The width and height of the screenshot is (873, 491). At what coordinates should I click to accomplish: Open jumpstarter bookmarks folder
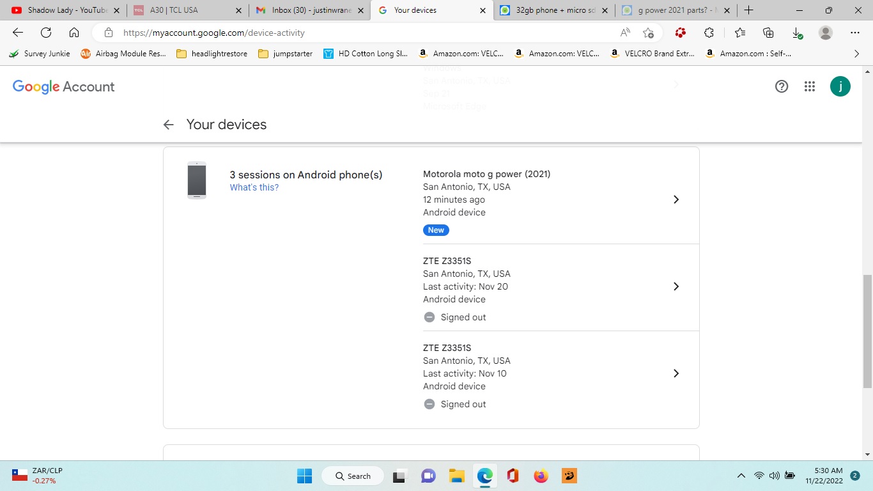[286, 54]
